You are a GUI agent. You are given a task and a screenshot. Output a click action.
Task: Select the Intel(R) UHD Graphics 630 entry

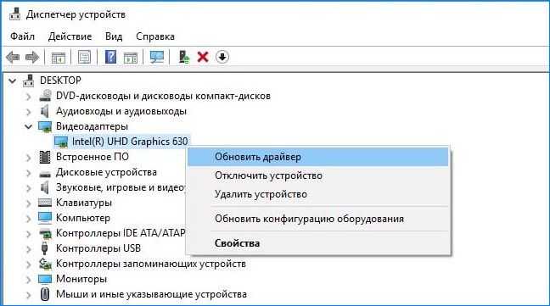(x=130, y=142)
